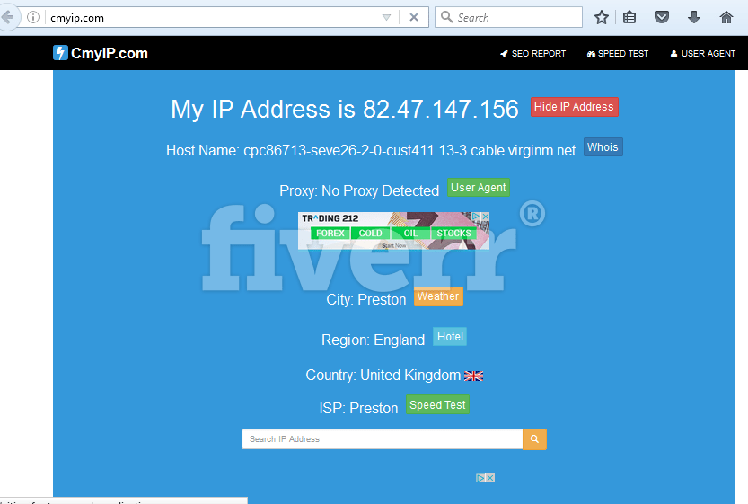The height and width of the screenshot is (504, 748).
Task: Click the orange Weather button
Action: (438, 296)
